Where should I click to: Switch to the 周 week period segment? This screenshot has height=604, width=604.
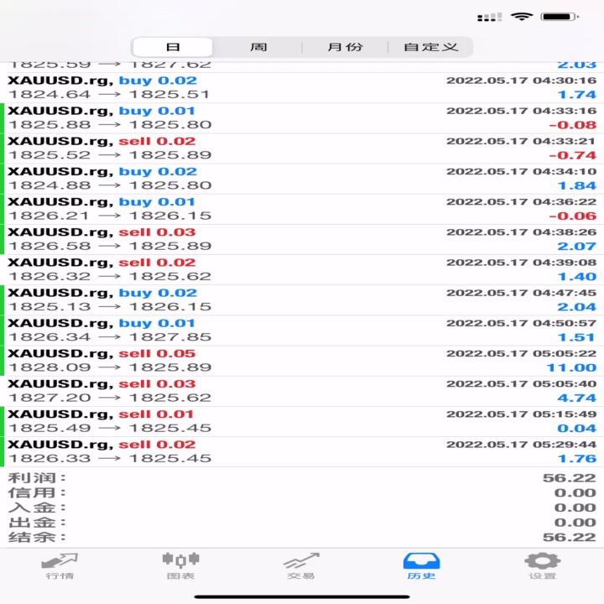tap(258, 47)
